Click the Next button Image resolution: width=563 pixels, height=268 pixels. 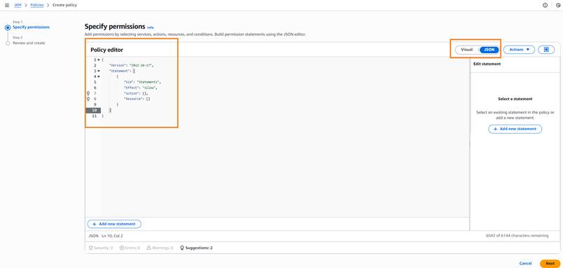coord(550,263)
